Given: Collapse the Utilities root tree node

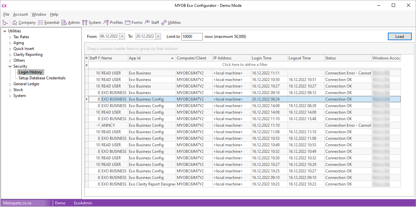Looking at the screenshot, I should tap(5, 31).
